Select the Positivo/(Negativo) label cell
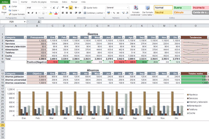209x139 pixels. (x=37, y=62)
